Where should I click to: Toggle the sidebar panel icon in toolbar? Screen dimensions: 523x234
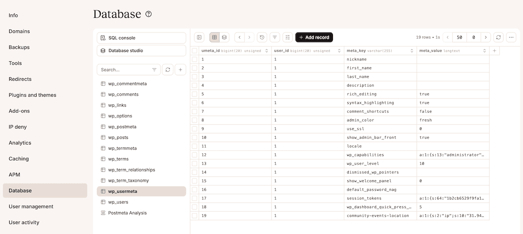pyautogui.click(x=199, y=37)
